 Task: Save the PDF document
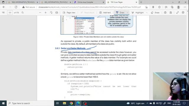click(x=171, y=12)
